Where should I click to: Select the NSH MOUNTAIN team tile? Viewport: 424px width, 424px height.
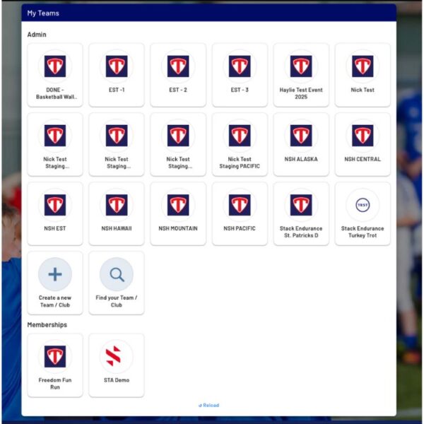[178, 213]
